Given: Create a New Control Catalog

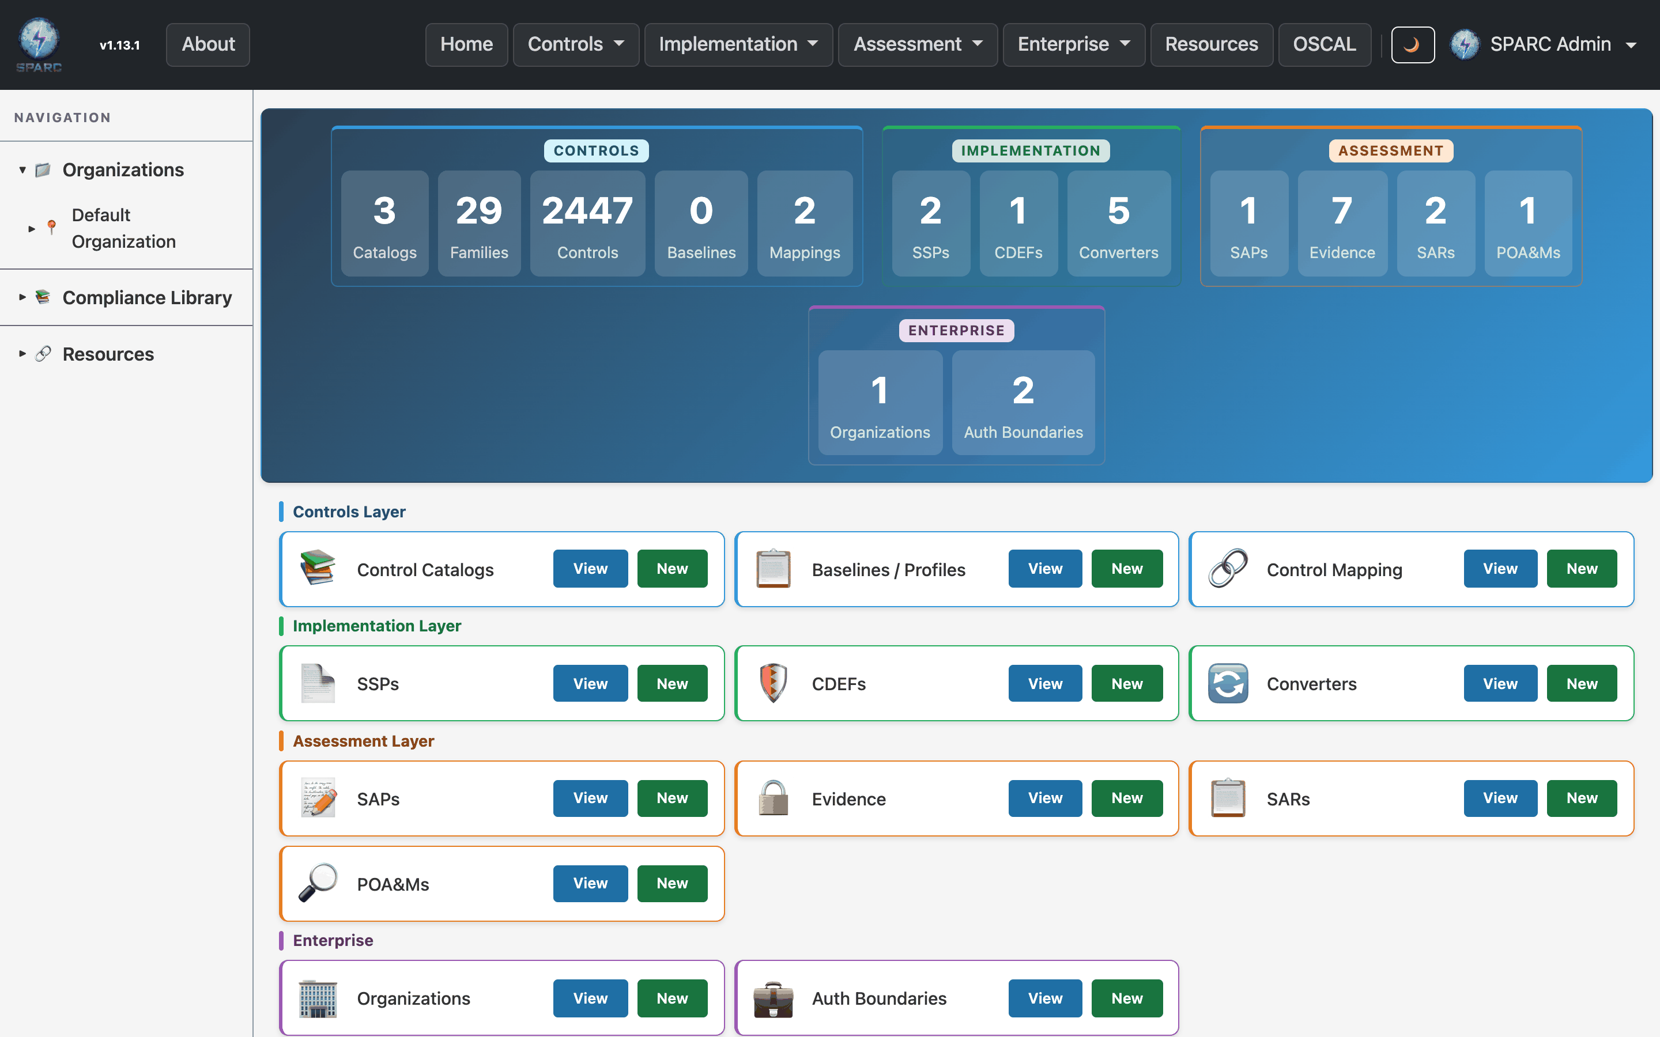Looking at the screenshot, I should (x=672, y=569).
